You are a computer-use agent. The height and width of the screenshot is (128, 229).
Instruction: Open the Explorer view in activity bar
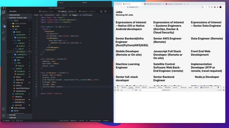(4, 12)
